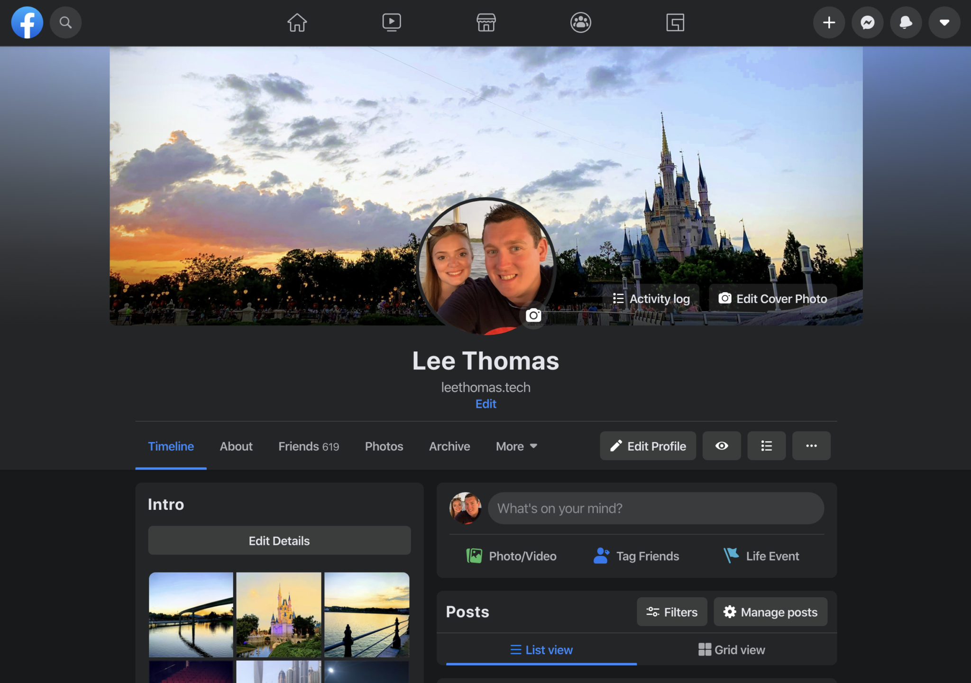This screenshot has height=683, width=971.
Task: Open the notifications bell
Action: 906,22
